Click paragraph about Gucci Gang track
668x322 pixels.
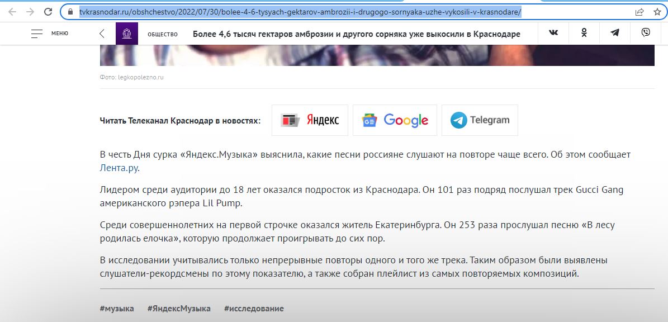pyautogui.click(x=362, y=196)
